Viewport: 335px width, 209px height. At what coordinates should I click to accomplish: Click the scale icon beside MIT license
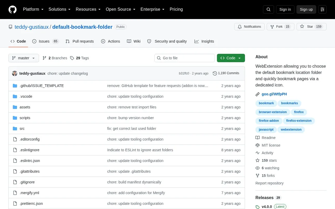pos(258,145)
